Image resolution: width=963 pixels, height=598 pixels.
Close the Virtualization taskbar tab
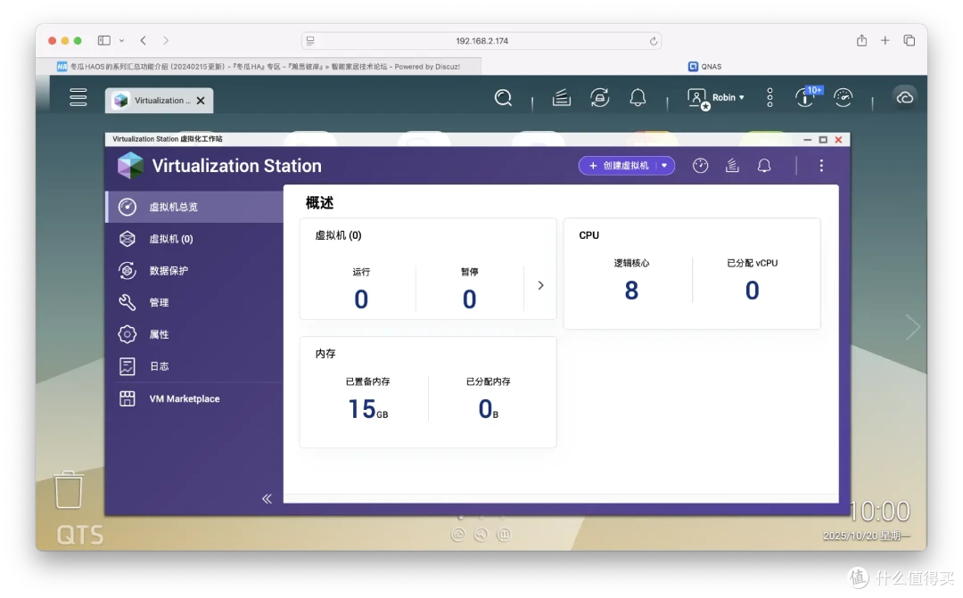(201, 101)
